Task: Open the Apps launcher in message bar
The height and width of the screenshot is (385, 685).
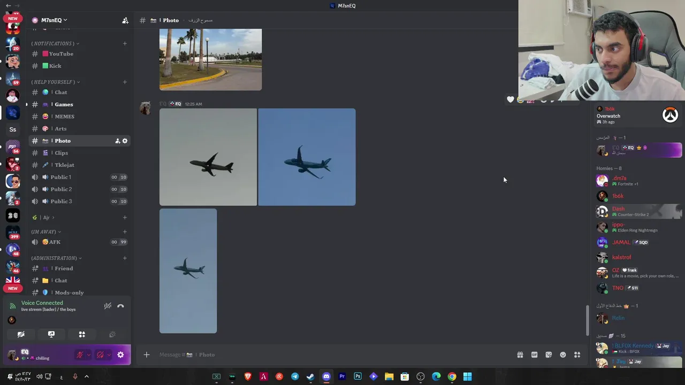Action: (x=577, y=355)
